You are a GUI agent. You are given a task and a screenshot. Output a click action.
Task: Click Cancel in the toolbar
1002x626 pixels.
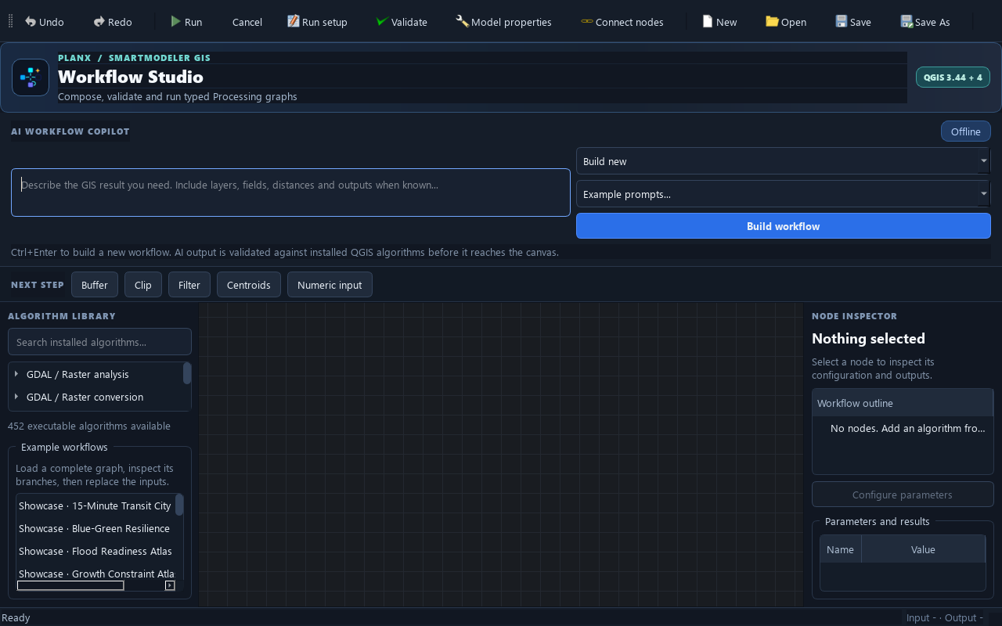point(247,22)
